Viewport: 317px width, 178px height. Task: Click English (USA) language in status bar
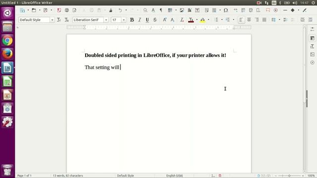[174, 176]
